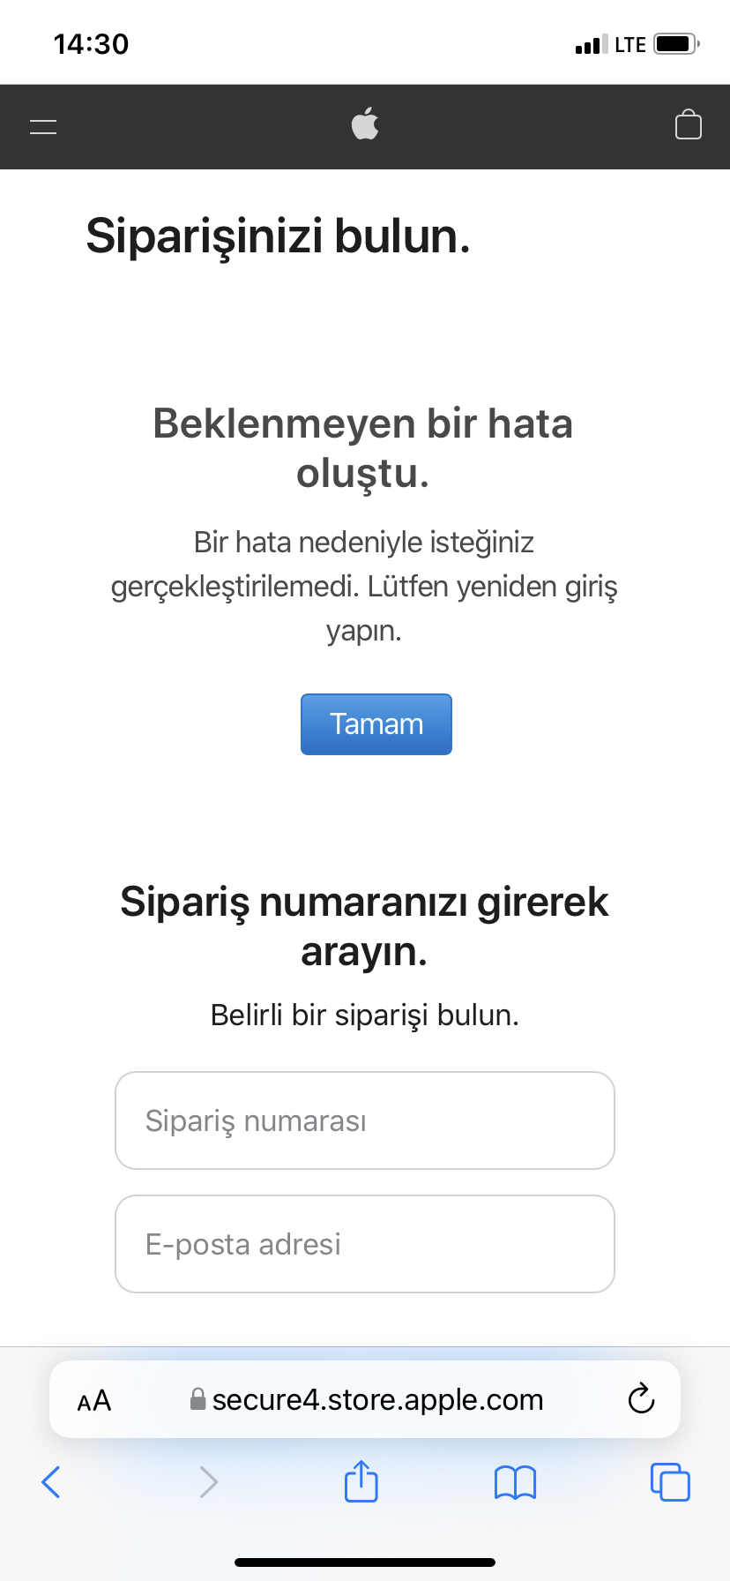
Task: Open the shopping bag
Action: click(688, 124)
